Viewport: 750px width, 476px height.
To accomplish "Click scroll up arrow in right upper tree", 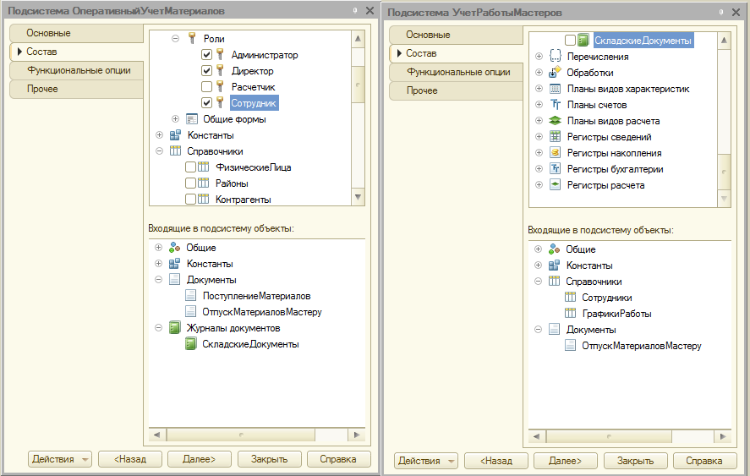I will click(x=724, y=41).
